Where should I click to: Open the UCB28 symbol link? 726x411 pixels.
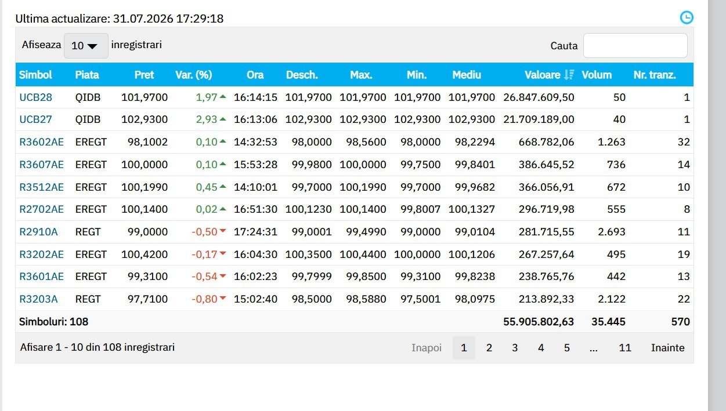(35, 97)
